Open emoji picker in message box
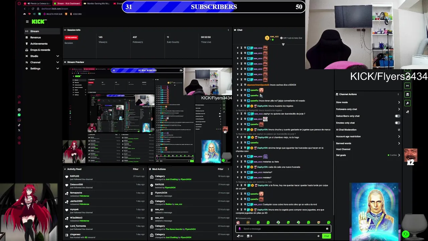The height and width of the screenshot is (241, 428). [327, 229]
